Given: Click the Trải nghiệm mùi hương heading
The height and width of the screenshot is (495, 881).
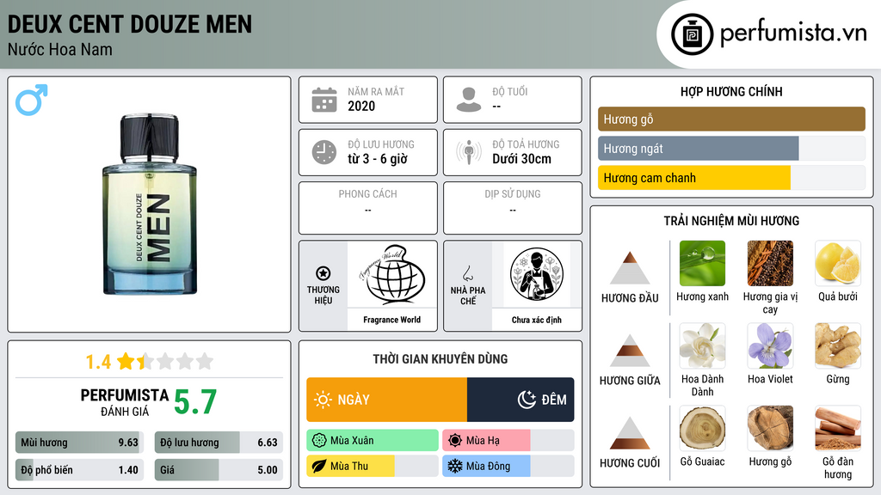Looking at the screenshot, I should click(731, 221).
